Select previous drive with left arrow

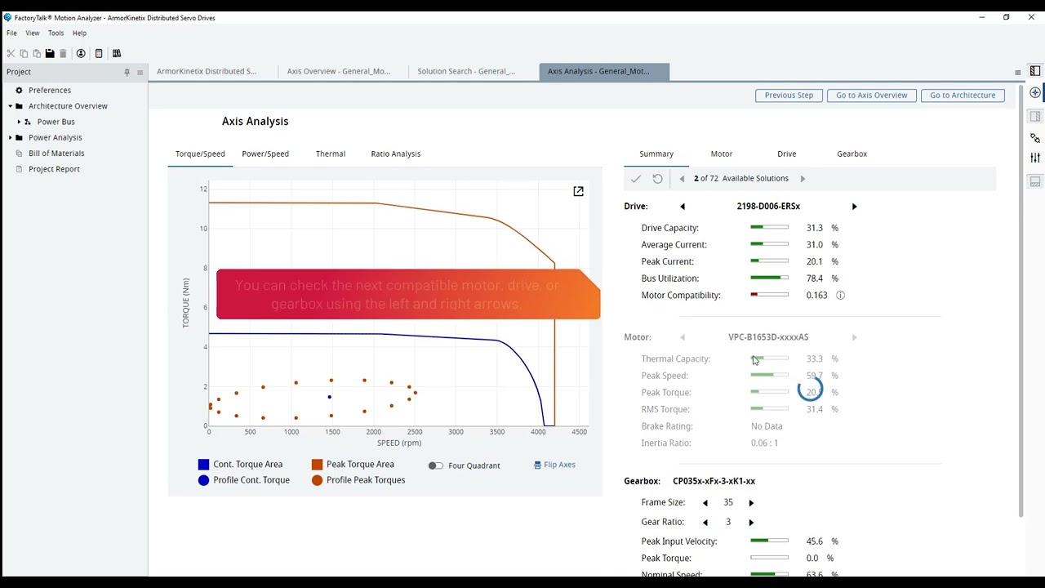coord(683,207)
